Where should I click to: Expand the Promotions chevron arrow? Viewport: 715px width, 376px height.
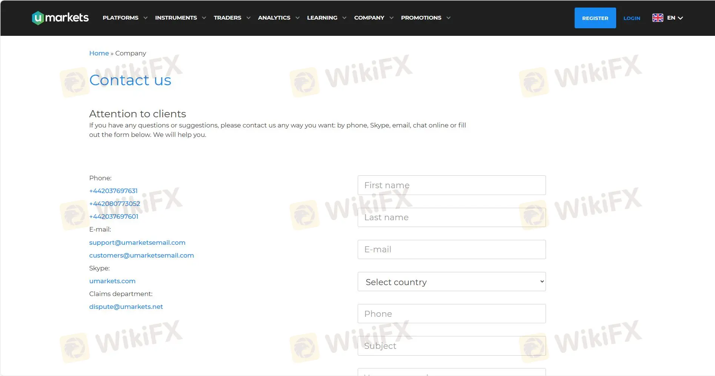pos(448,18)
